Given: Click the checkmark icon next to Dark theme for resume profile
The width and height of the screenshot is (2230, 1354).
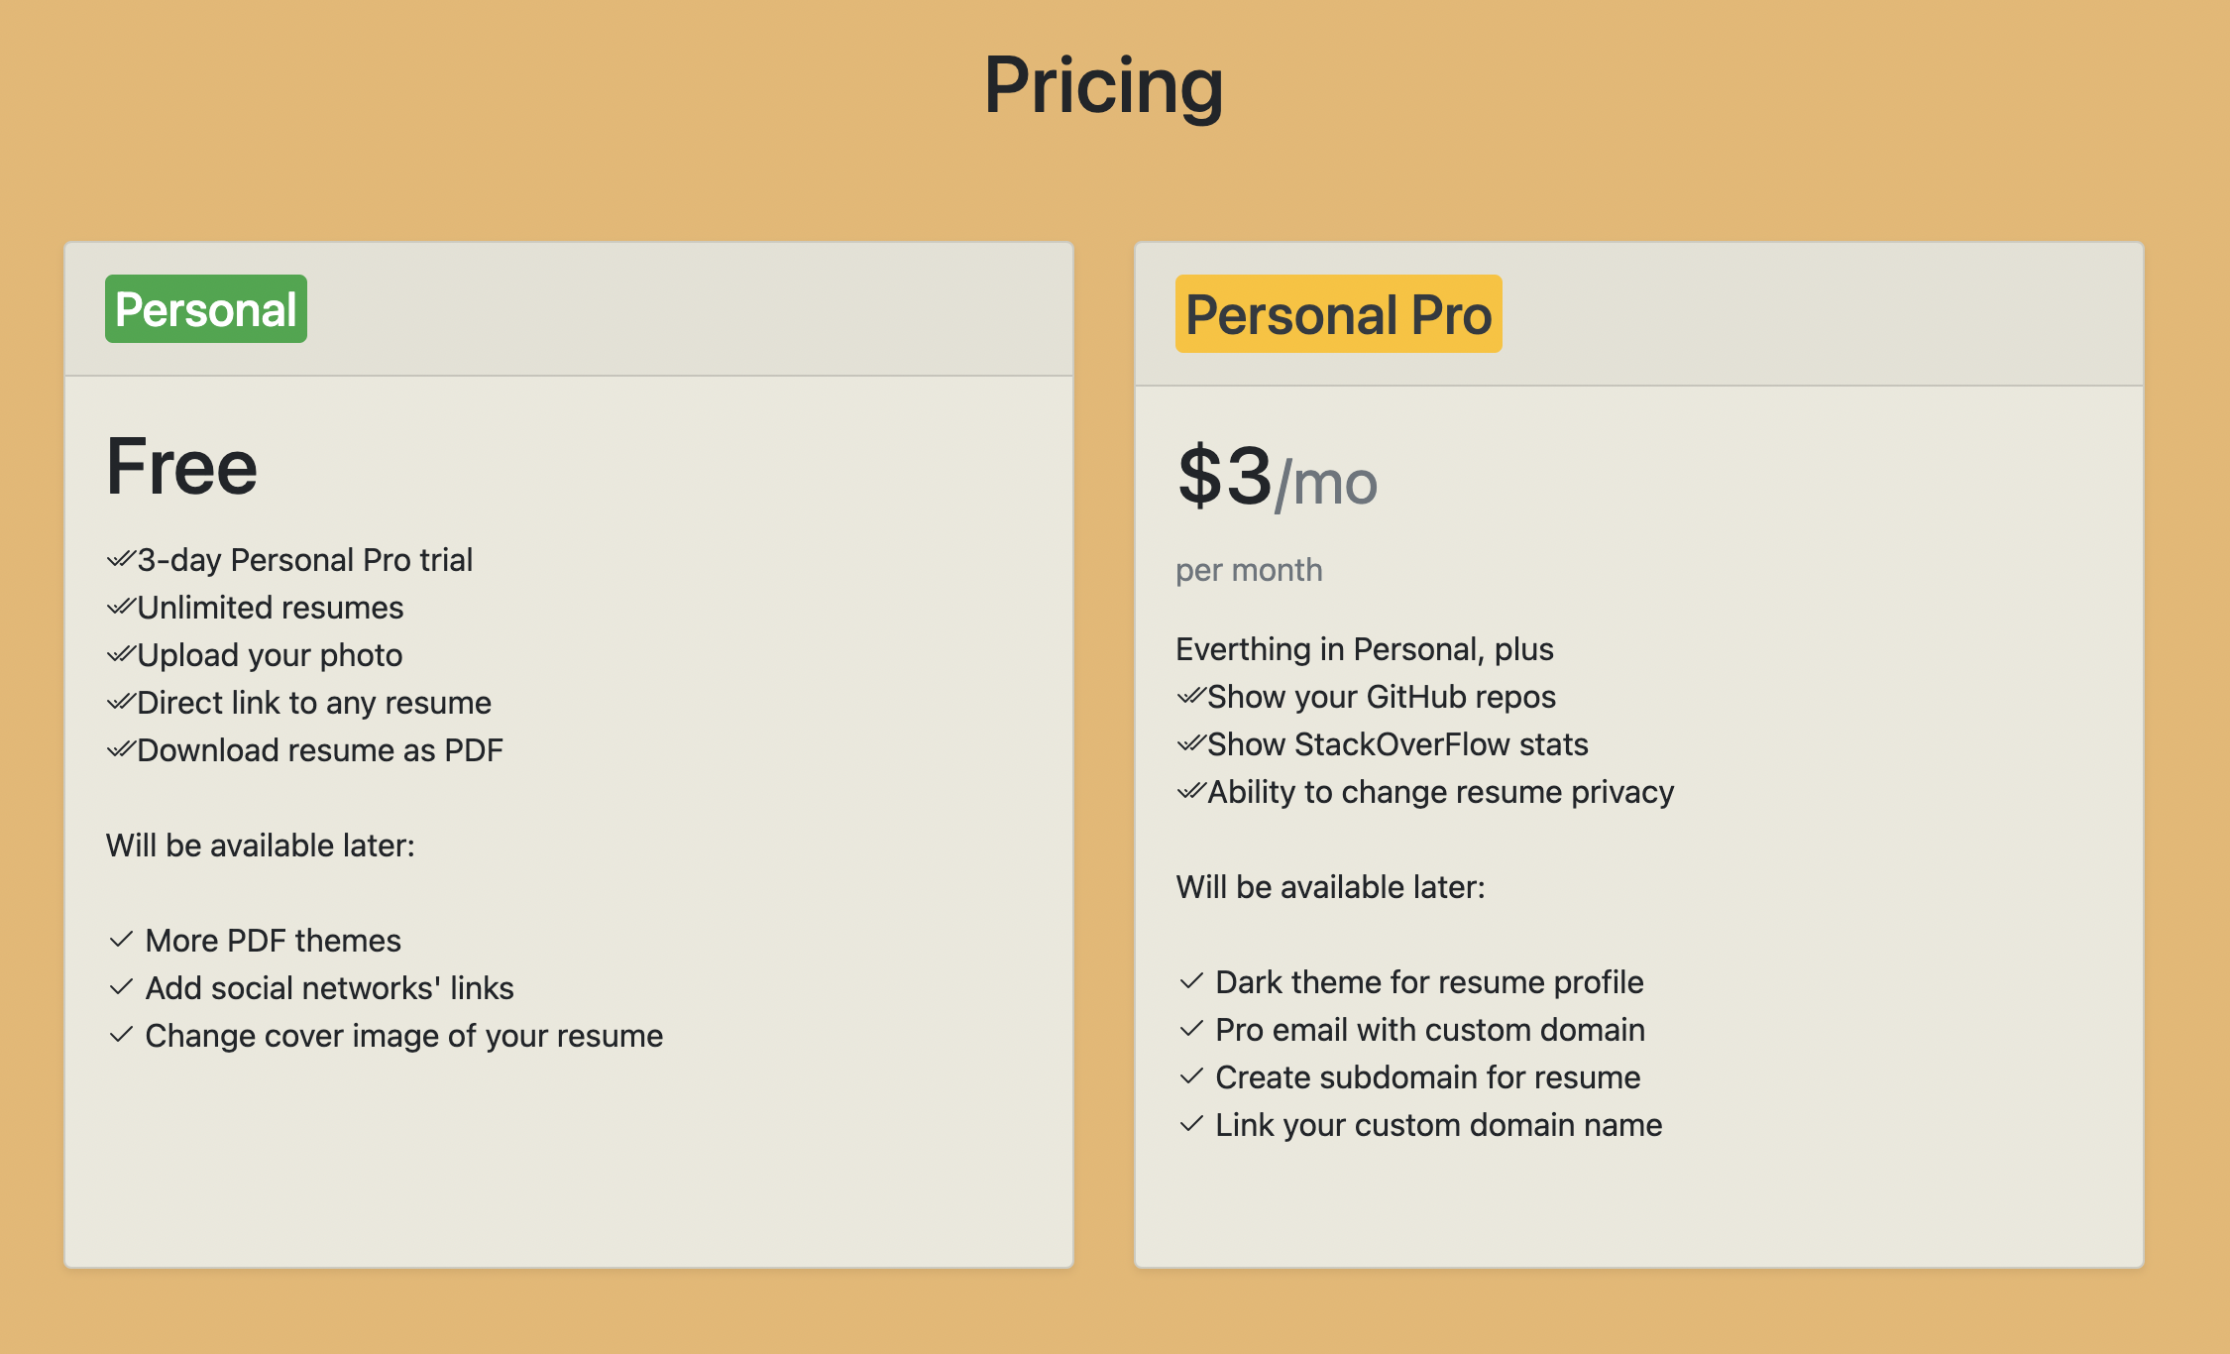Looking at the screenshot, I should click(x=1191, y=980).
